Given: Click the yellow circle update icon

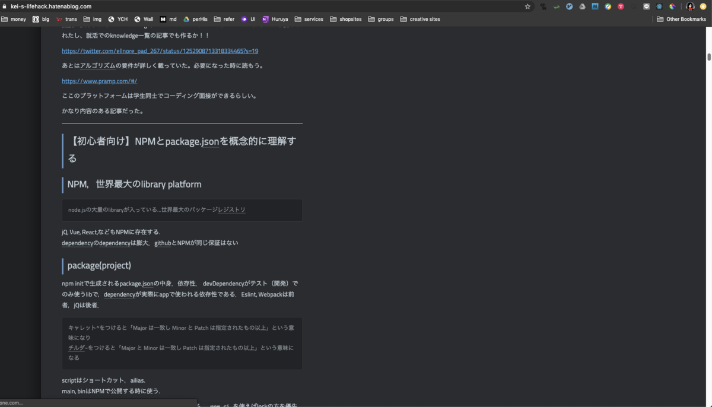Looking at the screenshot, I should [x=703, y=7].
